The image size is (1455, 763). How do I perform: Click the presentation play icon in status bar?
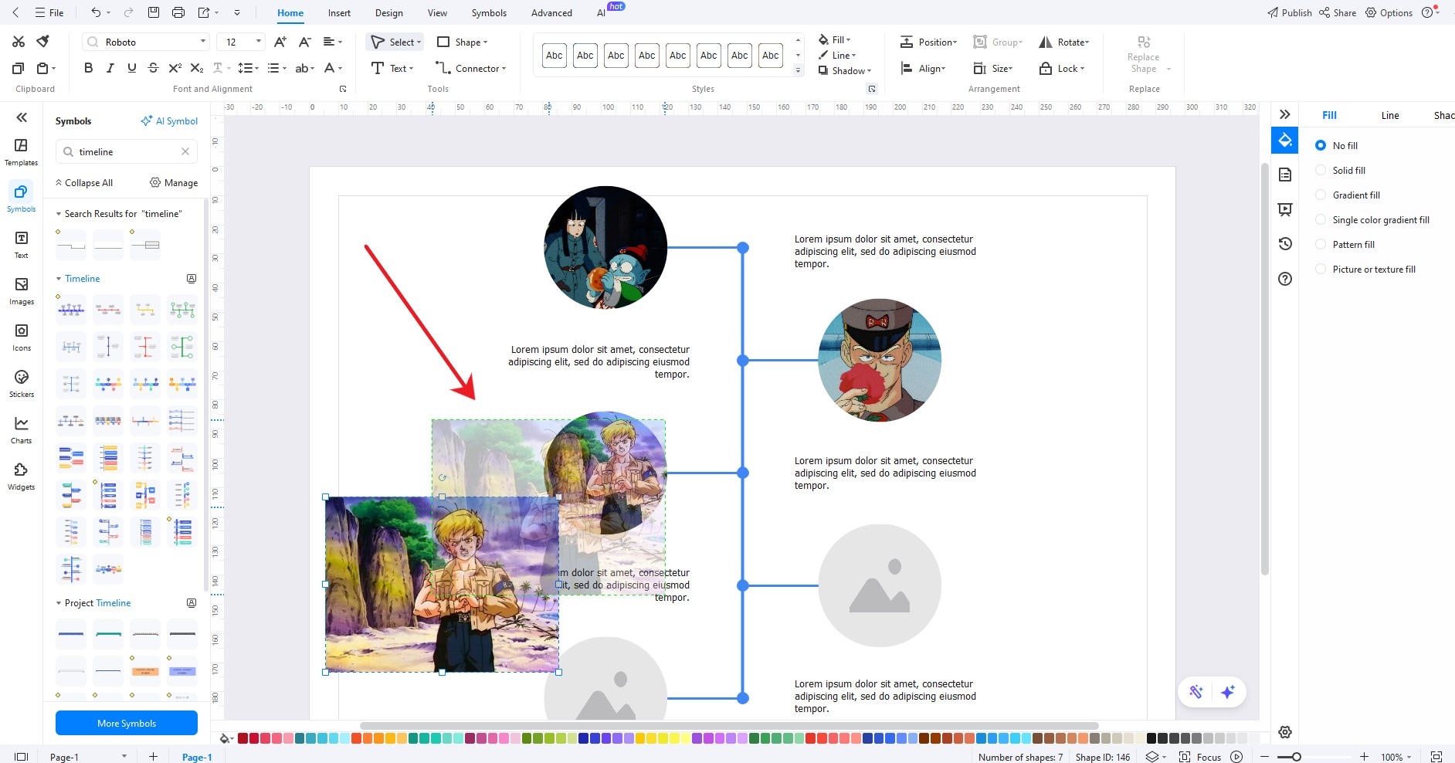click(x=1236, y=757)
